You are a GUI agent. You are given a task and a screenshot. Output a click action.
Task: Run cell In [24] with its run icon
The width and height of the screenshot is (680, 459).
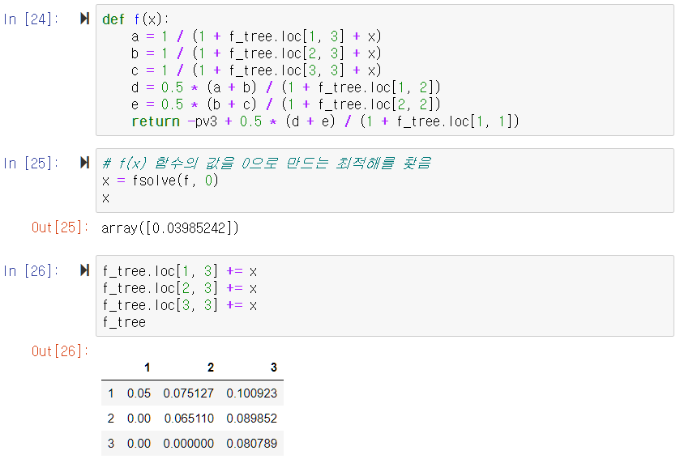click(x=84, y=18)
